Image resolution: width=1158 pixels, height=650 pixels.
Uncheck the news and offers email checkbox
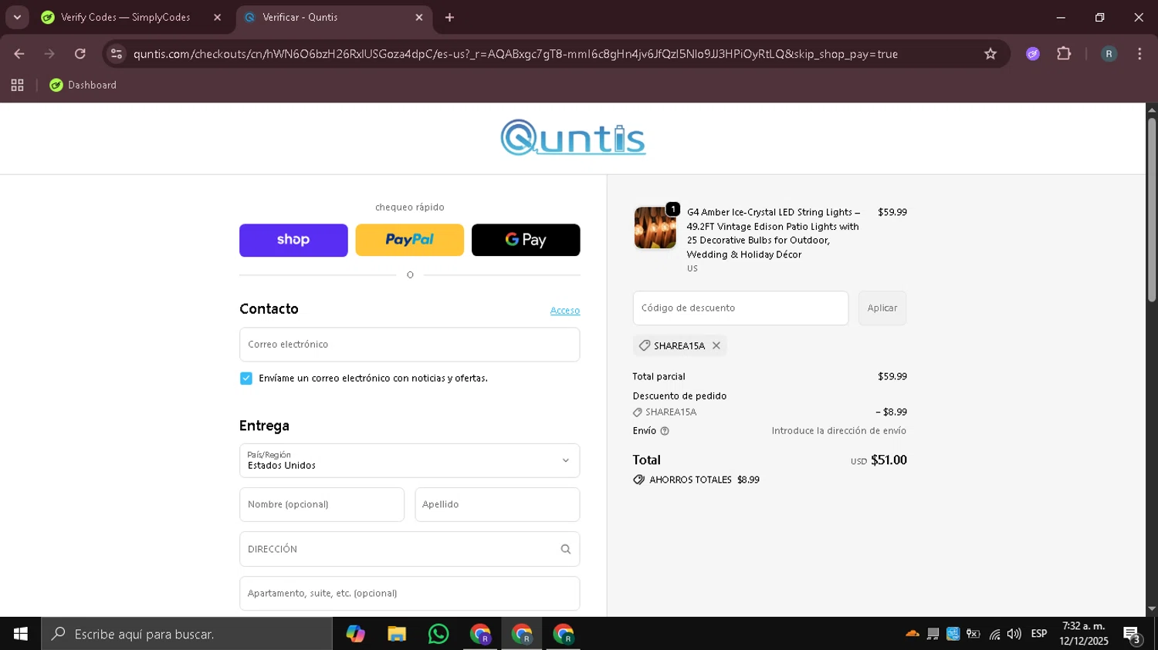coord(246,379)
